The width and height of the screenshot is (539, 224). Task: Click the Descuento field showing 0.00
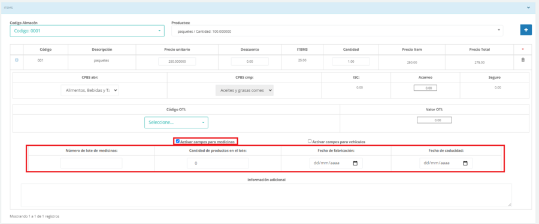click(x=250, y=62)
